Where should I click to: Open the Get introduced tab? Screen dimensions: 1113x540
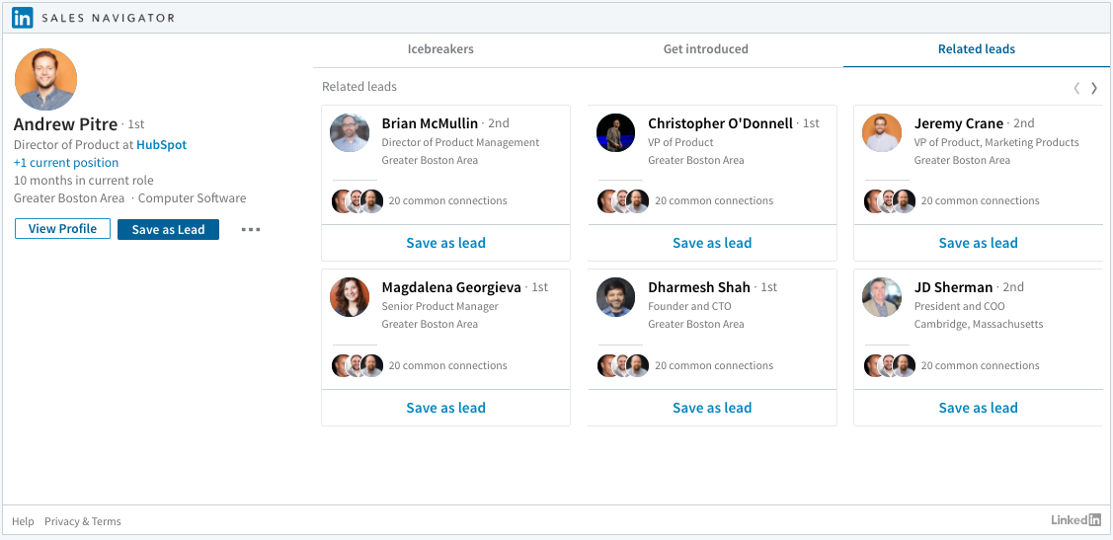tap(705, 49)
